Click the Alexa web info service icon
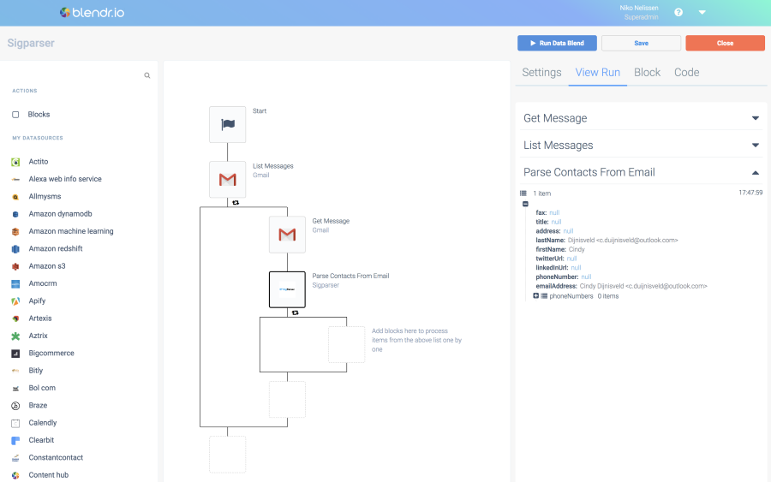Image resolution: width=771 pixels, height=482 pixels. pyautogui.click(x=15, y=179)
